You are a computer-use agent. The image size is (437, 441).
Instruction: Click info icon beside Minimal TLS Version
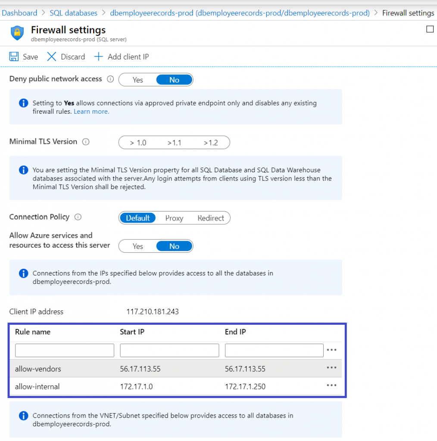point(86,142)
